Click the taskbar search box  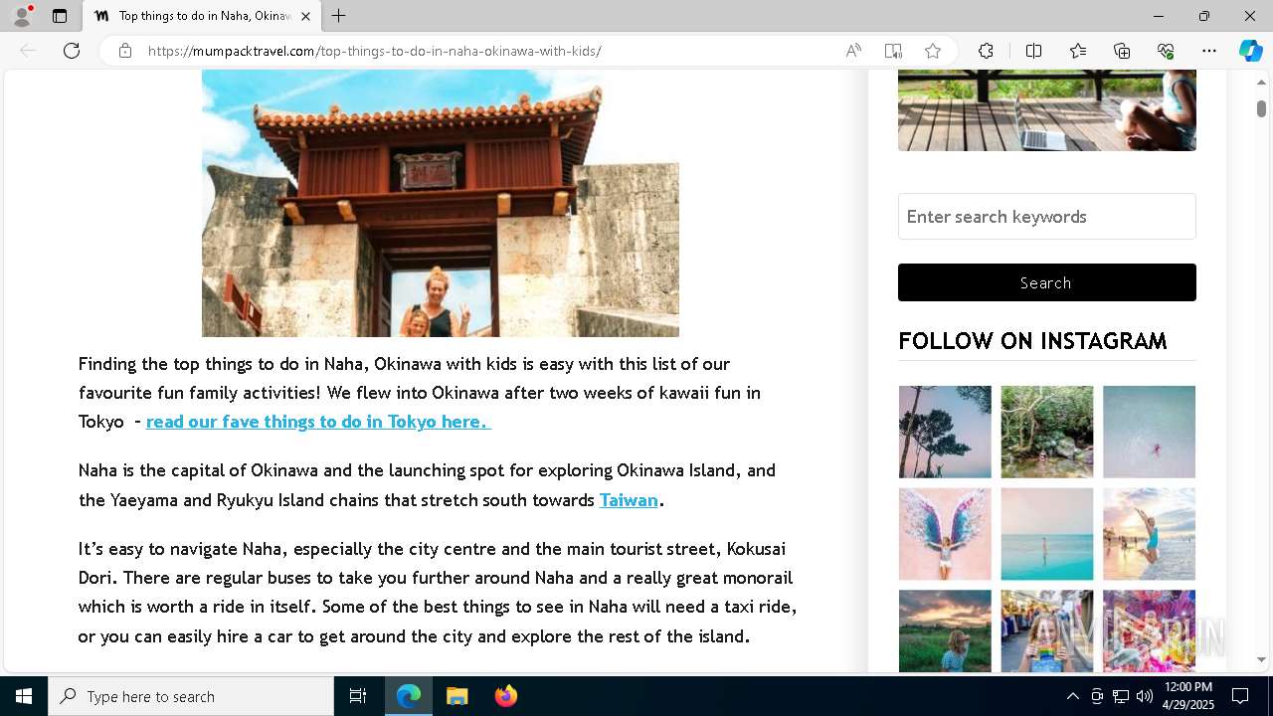(x=191, y=696)
